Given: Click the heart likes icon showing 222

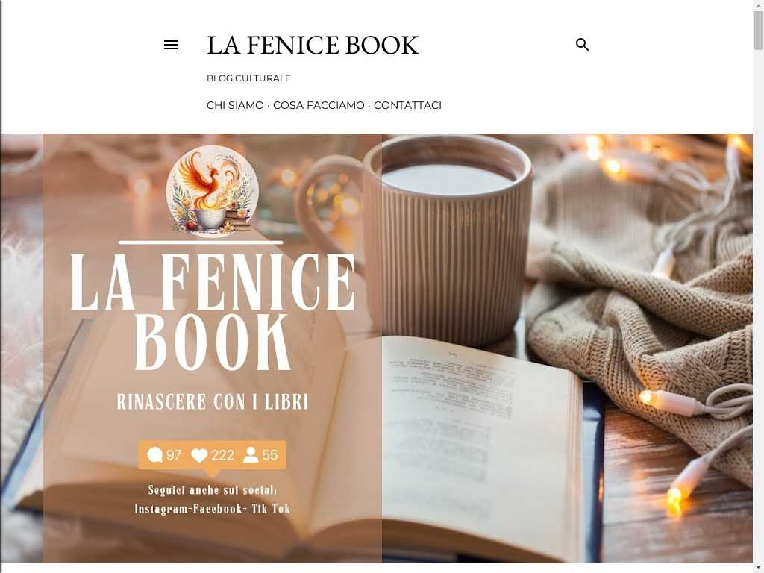Looking at the screenshot, I should pos(199,456).
